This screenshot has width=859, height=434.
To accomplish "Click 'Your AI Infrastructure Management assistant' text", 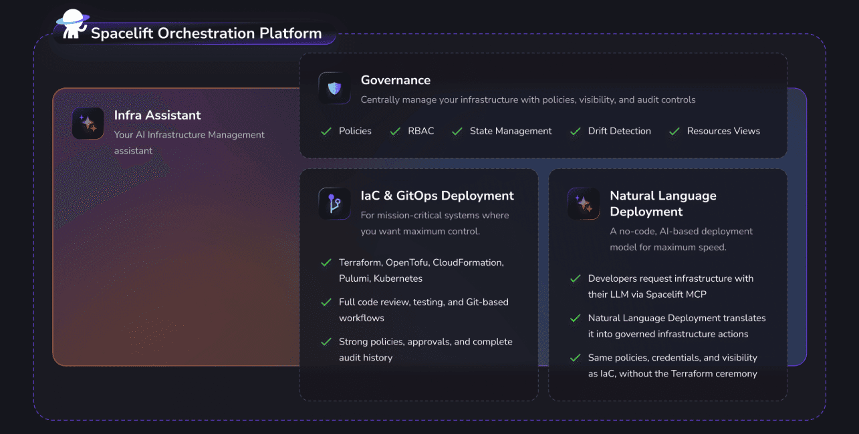I will [x=190, y=143].
